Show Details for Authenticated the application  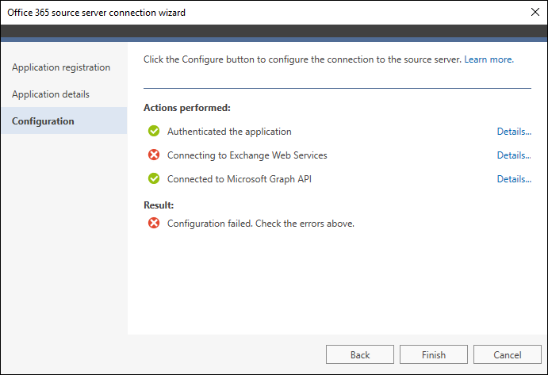(x=514, y=132)
